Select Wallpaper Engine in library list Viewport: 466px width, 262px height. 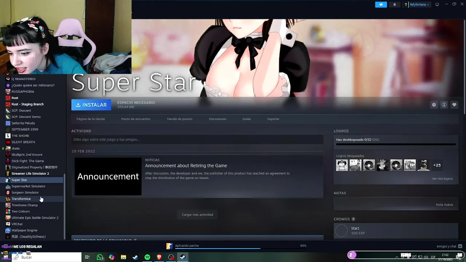(x=24, y=230)
